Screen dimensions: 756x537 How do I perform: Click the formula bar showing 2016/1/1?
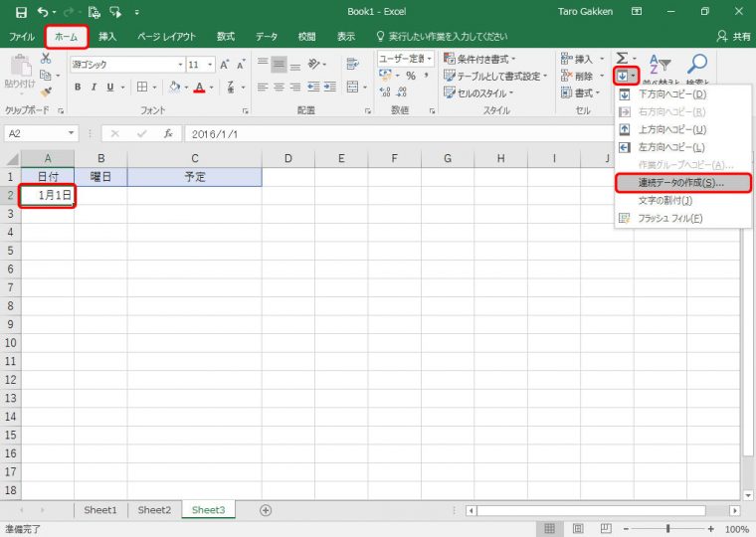(x=400, y=134)
